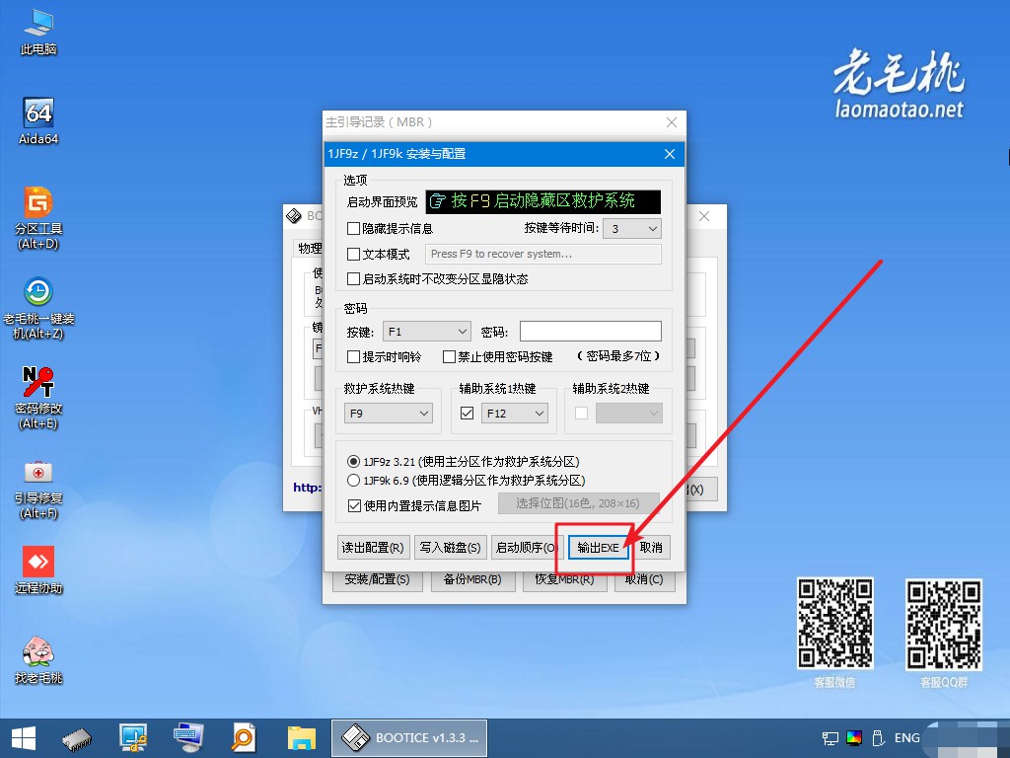Click 安装/配置(S) in the MBR window

click(377, 580)
